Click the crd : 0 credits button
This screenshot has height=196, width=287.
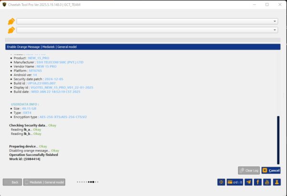(235, 182)
